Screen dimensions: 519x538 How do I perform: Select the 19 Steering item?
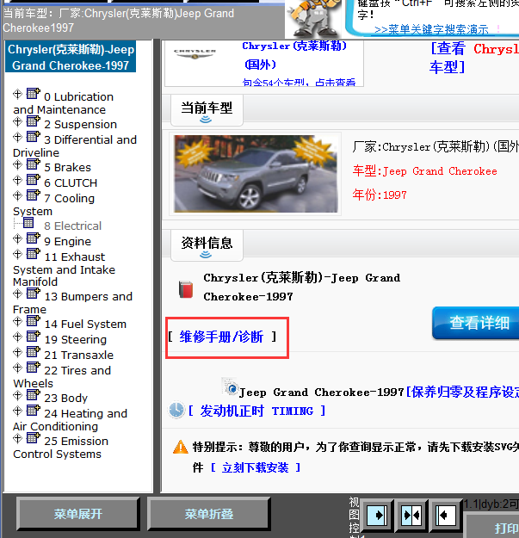pyautogui.click(x=76, y=340)
